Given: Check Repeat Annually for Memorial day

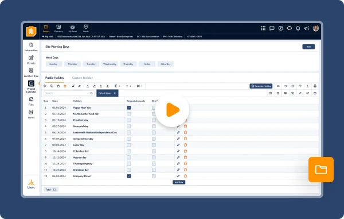Looking at the screenshot, I should [129, 126].
